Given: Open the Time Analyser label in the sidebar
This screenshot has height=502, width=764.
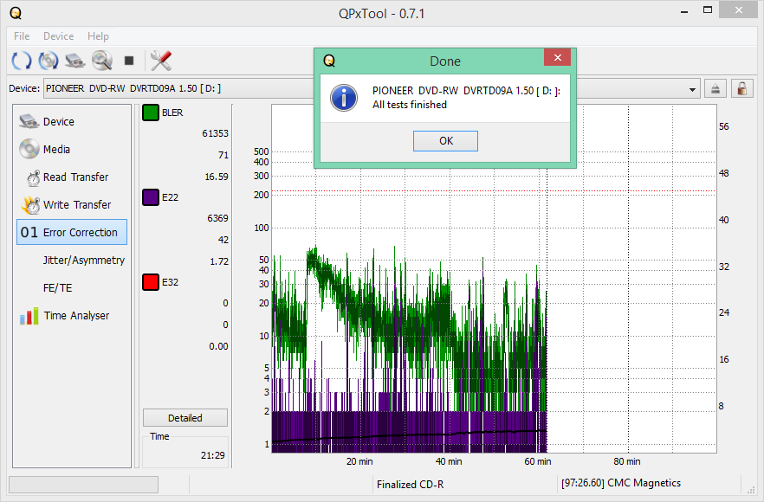Looking at the screenshot, I should (76, 316).
